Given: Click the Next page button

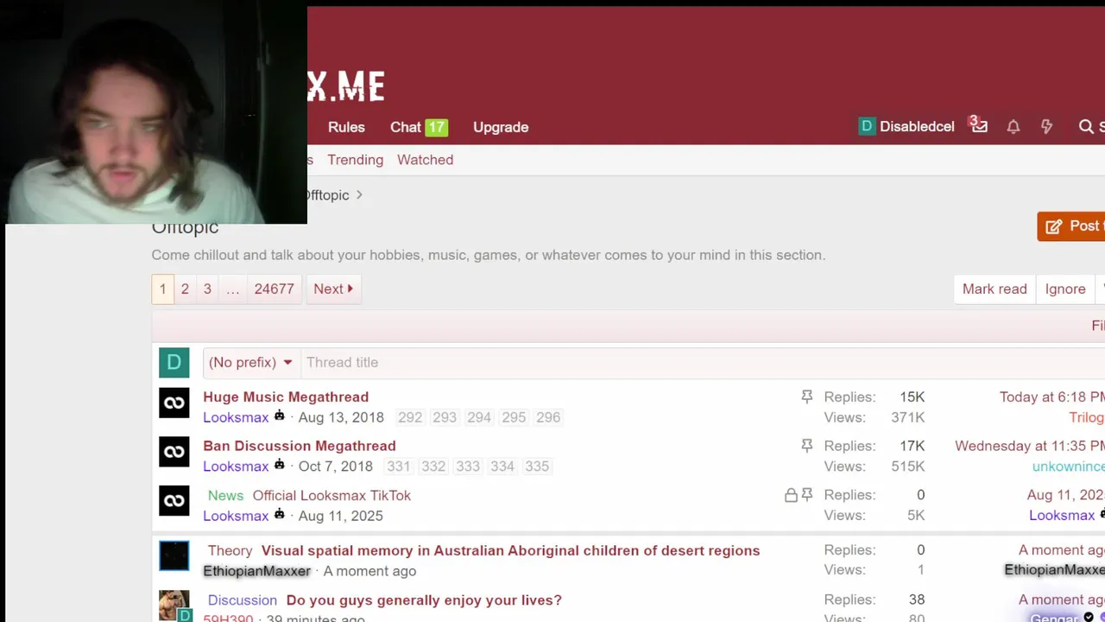Looking at the screenshot, I should click(333, 289).
